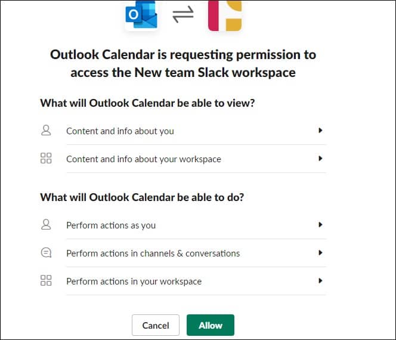
Task: Open Content and info about your workspace row
Action: [x=183, y=159]
